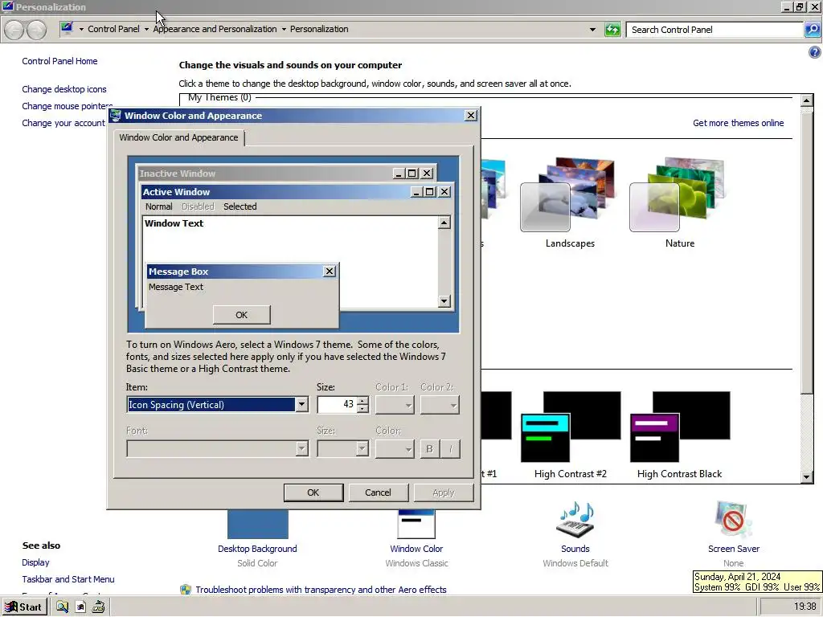This screenshot has height=617, width=823.
Task: Click Selected in the preview menu bar
Action: point(240,206)
